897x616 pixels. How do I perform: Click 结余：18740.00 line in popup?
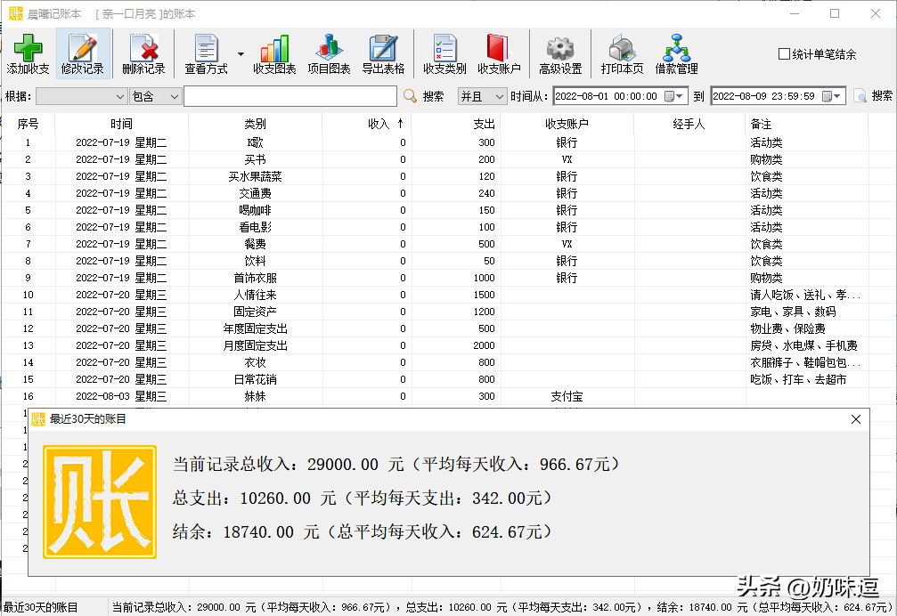click(x=363, y=532)
